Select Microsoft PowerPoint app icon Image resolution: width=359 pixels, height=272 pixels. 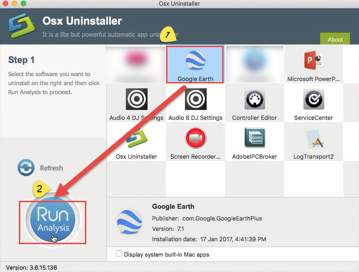click(313, 62)
